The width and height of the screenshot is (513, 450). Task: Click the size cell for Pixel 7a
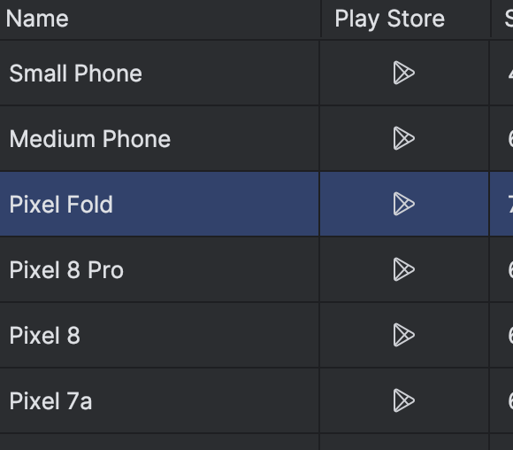502,400
